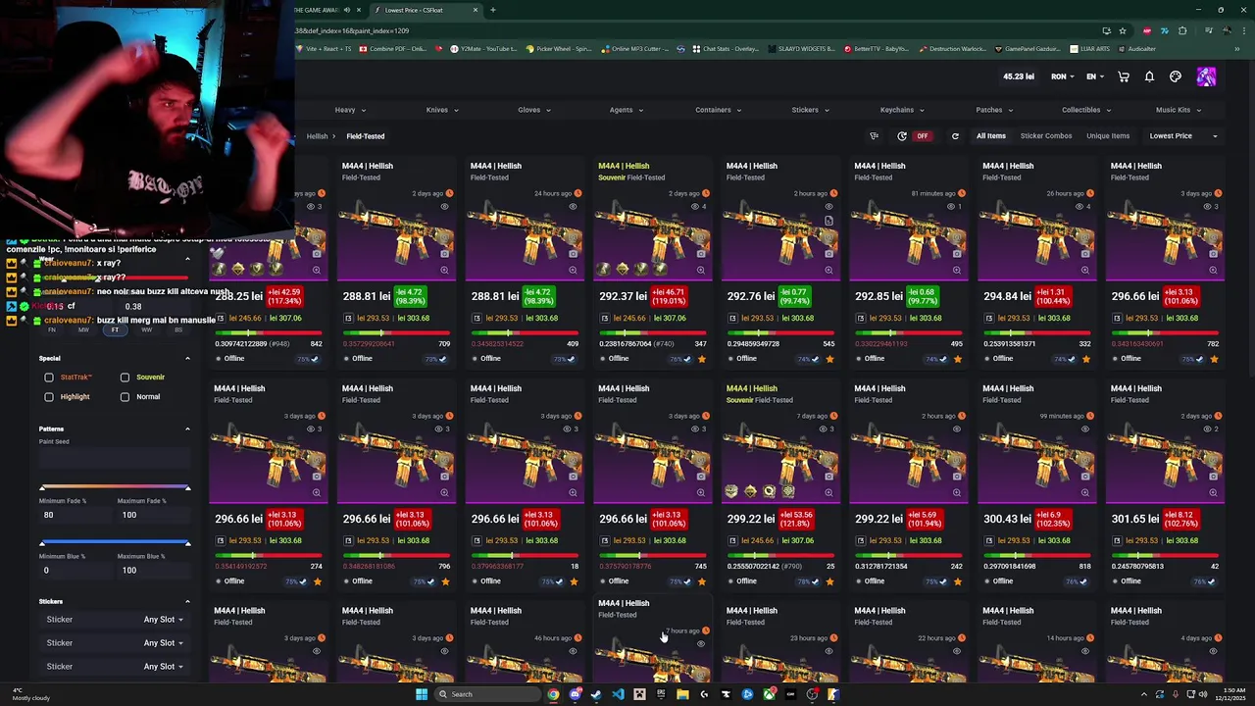Open the M4A4 Hellish 300.43 lei thumbnail

[x=1036, y=461]
